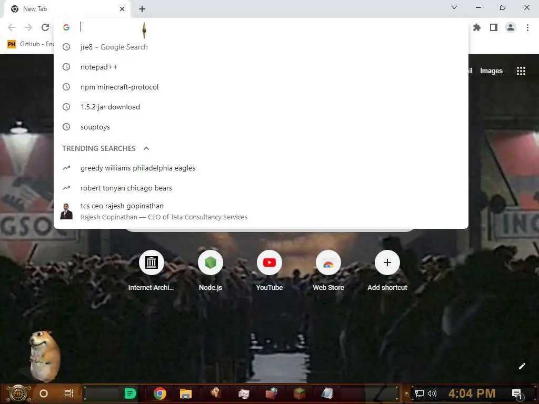Open the Chrome profile avatar menu
539x404 pixels.
pos(511,27)
